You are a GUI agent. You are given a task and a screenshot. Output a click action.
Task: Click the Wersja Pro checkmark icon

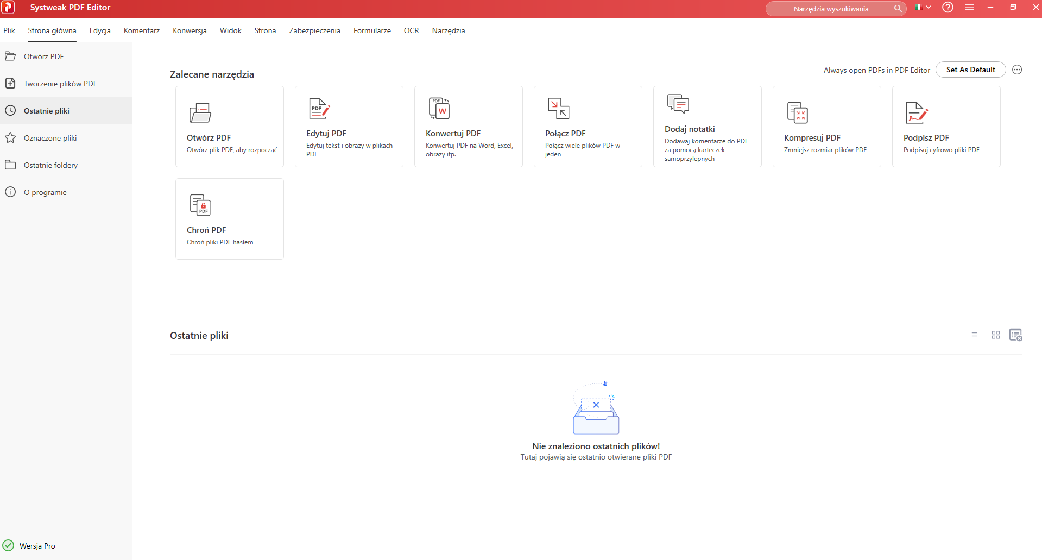(8, 546)
